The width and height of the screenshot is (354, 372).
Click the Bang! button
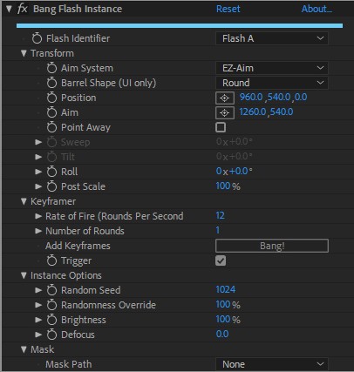272,246
